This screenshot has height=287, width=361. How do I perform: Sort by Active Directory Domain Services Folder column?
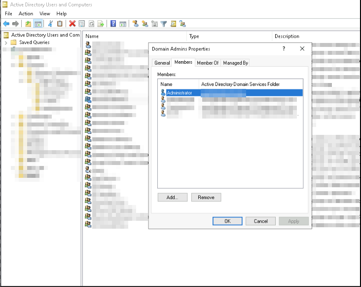[240, 84]
